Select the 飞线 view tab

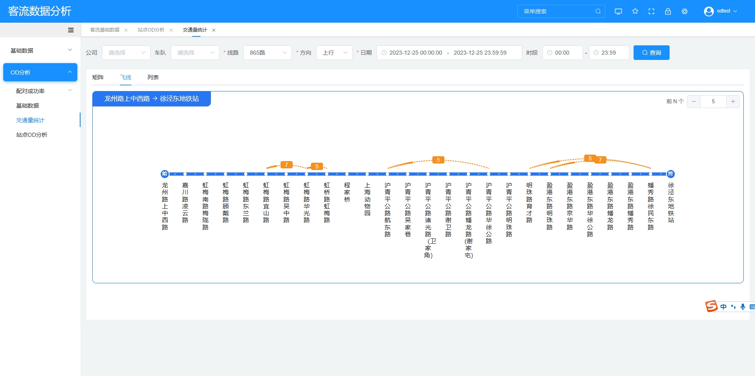coord(125,77)
